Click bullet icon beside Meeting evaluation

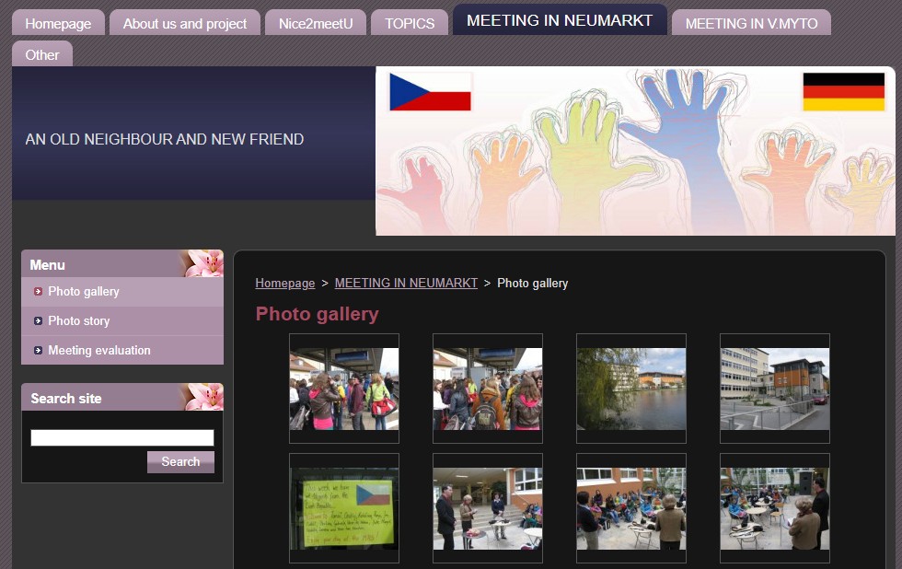click(38, 351)
